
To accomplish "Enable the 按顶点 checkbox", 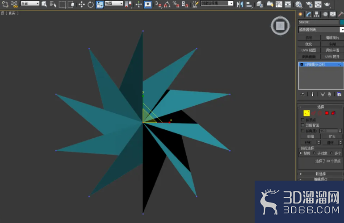I will pyautogui.click(x=302, y=120).
